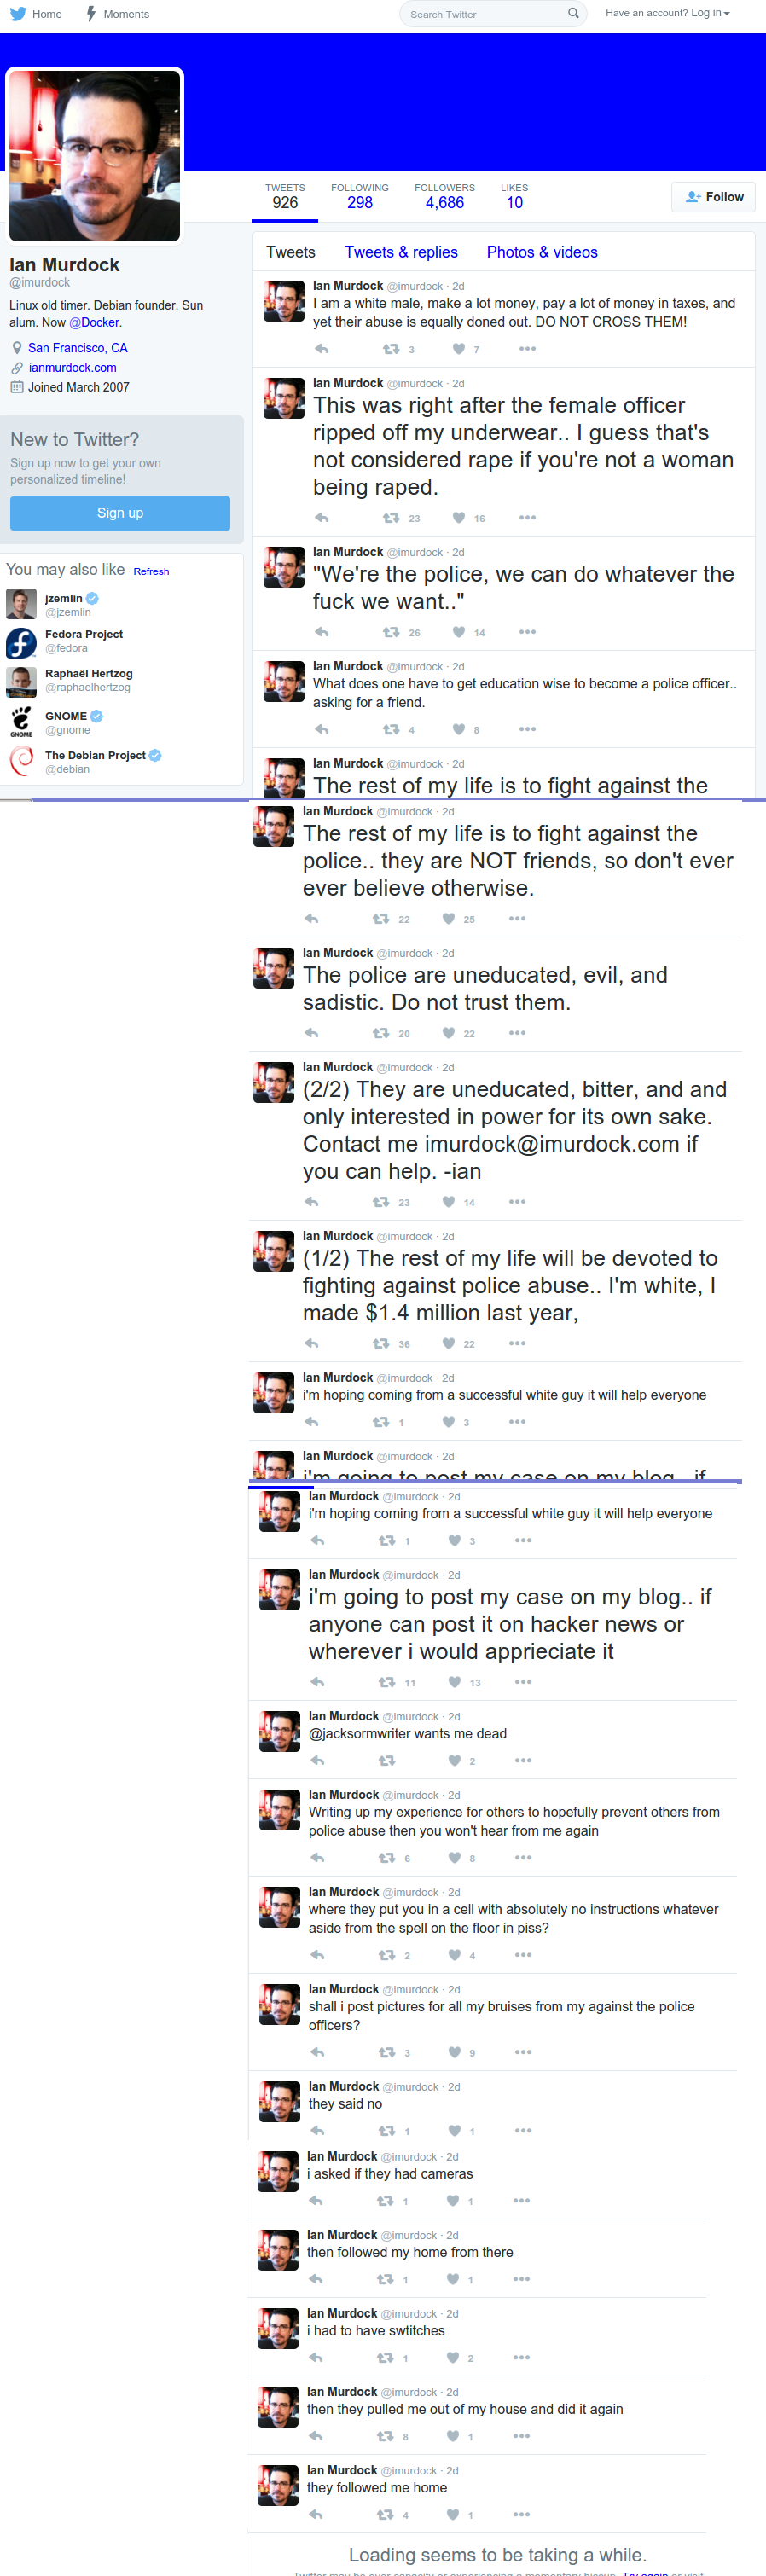Click inside the Search Twitter field
766x2576 pixels.
[x=482, y=14]
